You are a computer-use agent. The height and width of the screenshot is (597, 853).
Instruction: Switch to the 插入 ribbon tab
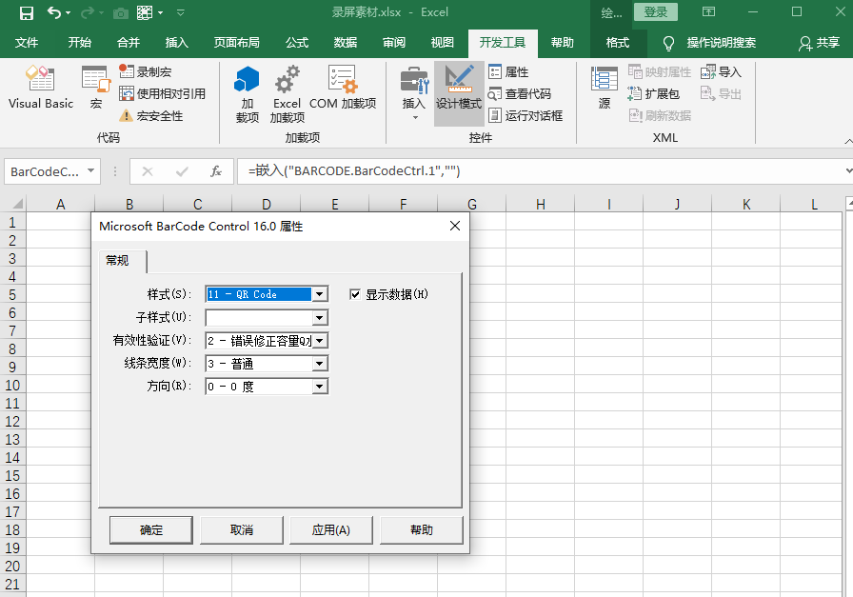[176, 43]
